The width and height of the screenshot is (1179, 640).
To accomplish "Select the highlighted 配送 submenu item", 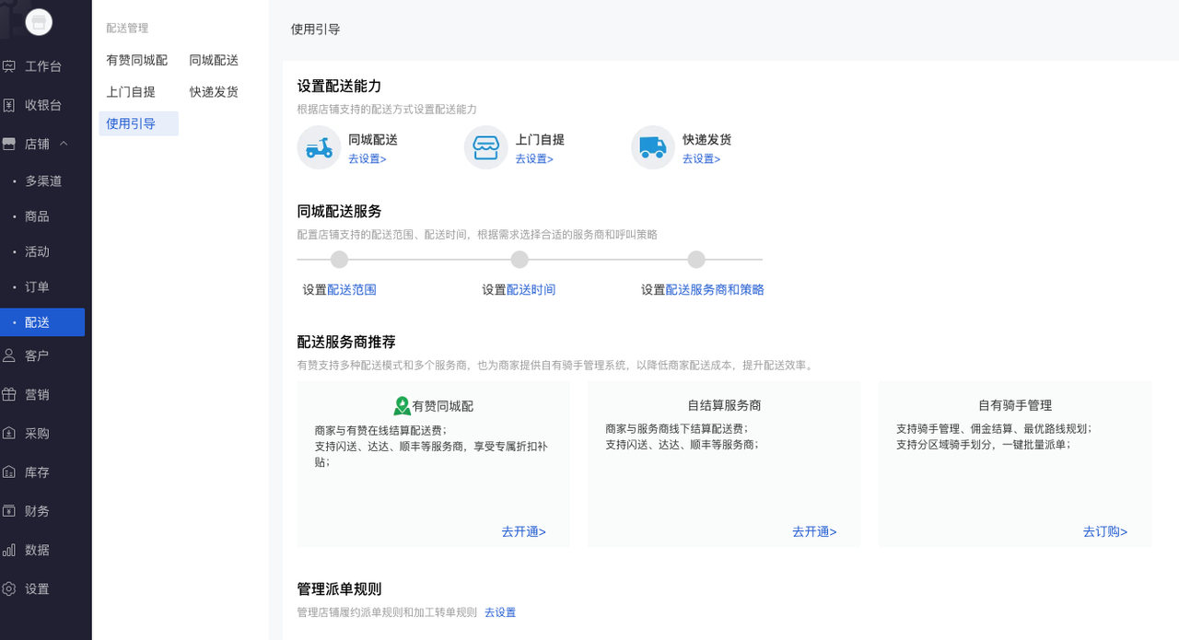I will click(42, 322).
